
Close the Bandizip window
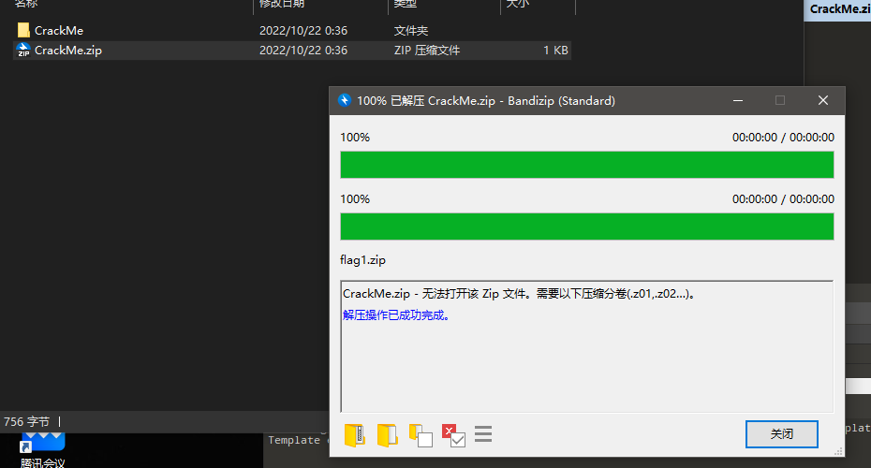tap(822, 101)
